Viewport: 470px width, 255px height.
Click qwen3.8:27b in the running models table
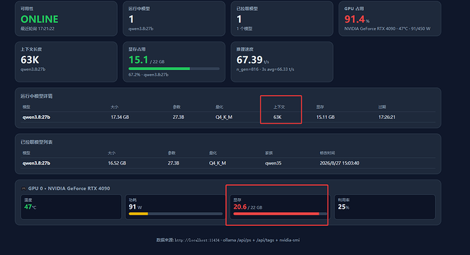point(36,117)
